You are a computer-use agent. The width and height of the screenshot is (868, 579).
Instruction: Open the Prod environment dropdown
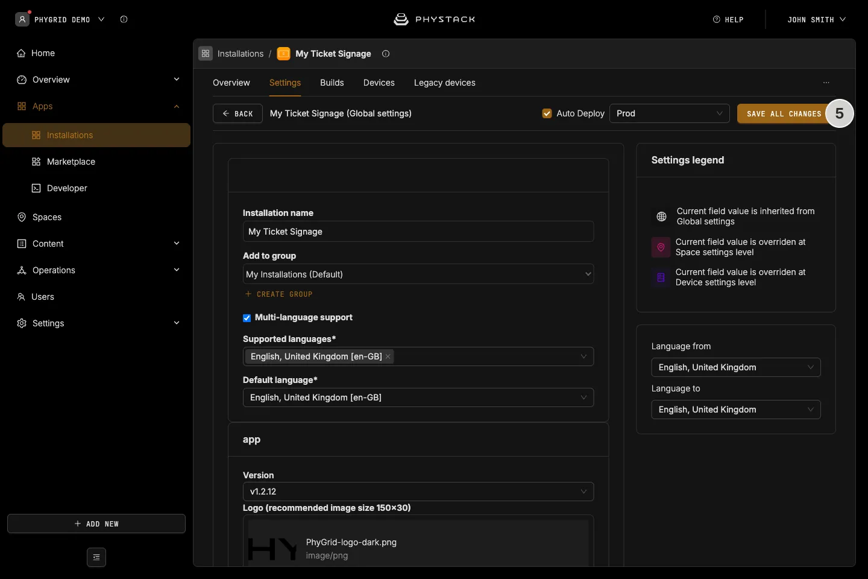(670, 113)
